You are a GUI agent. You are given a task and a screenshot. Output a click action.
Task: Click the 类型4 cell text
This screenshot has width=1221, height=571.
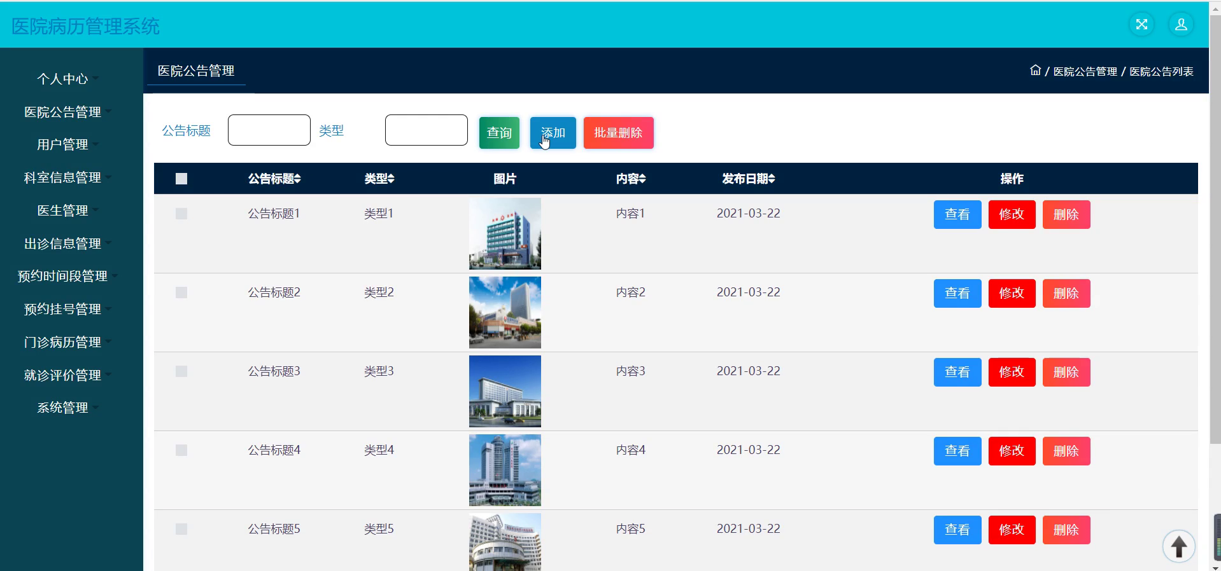pyautogui.click(x=379, y=450)
